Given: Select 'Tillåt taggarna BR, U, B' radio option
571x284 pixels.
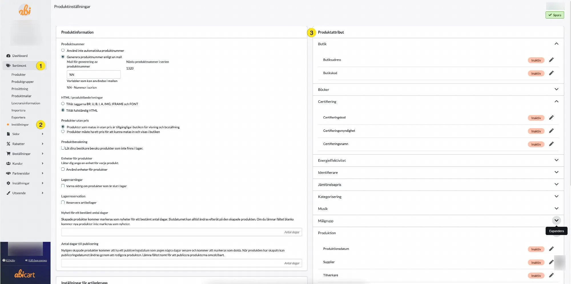Looking at the screenshot, I should coord(63,104).
